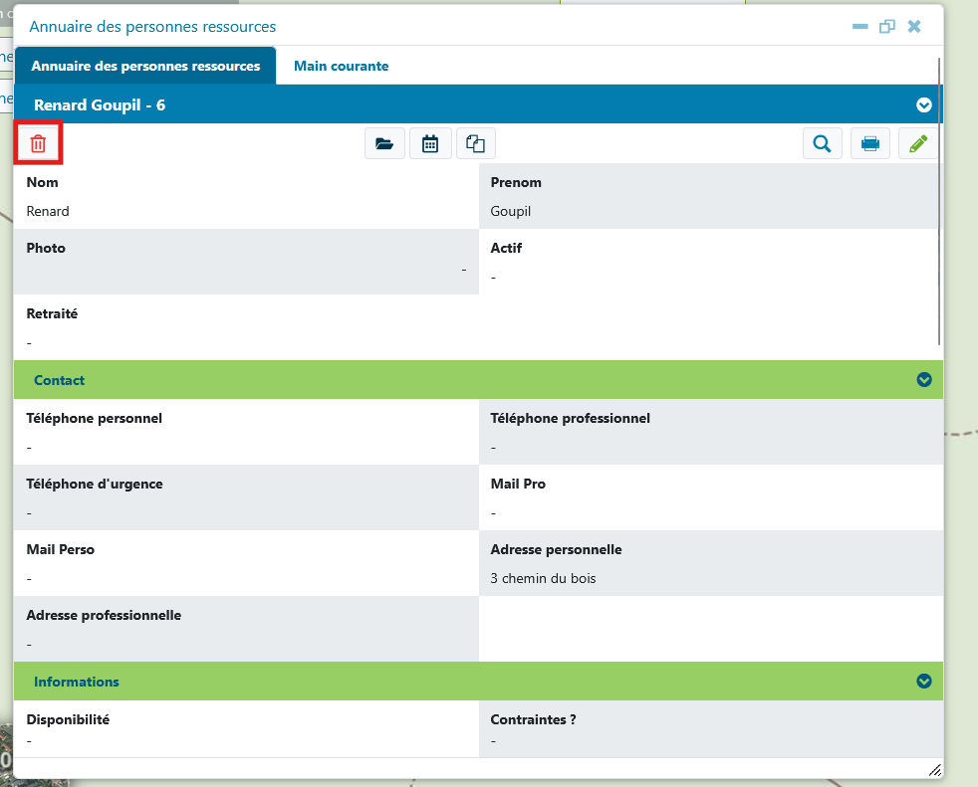
Task: Click the Téléphone personnel label
Action: [x=95, y=418]
